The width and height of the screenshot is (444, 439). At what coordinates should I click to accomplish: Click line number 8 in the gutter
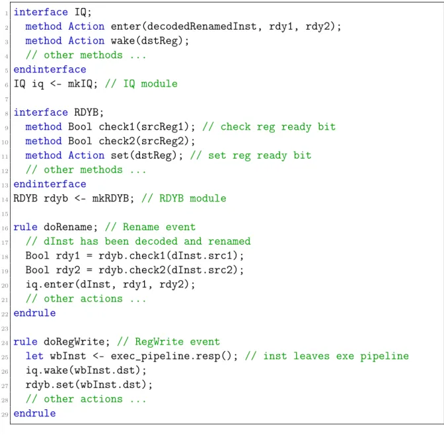6,114
